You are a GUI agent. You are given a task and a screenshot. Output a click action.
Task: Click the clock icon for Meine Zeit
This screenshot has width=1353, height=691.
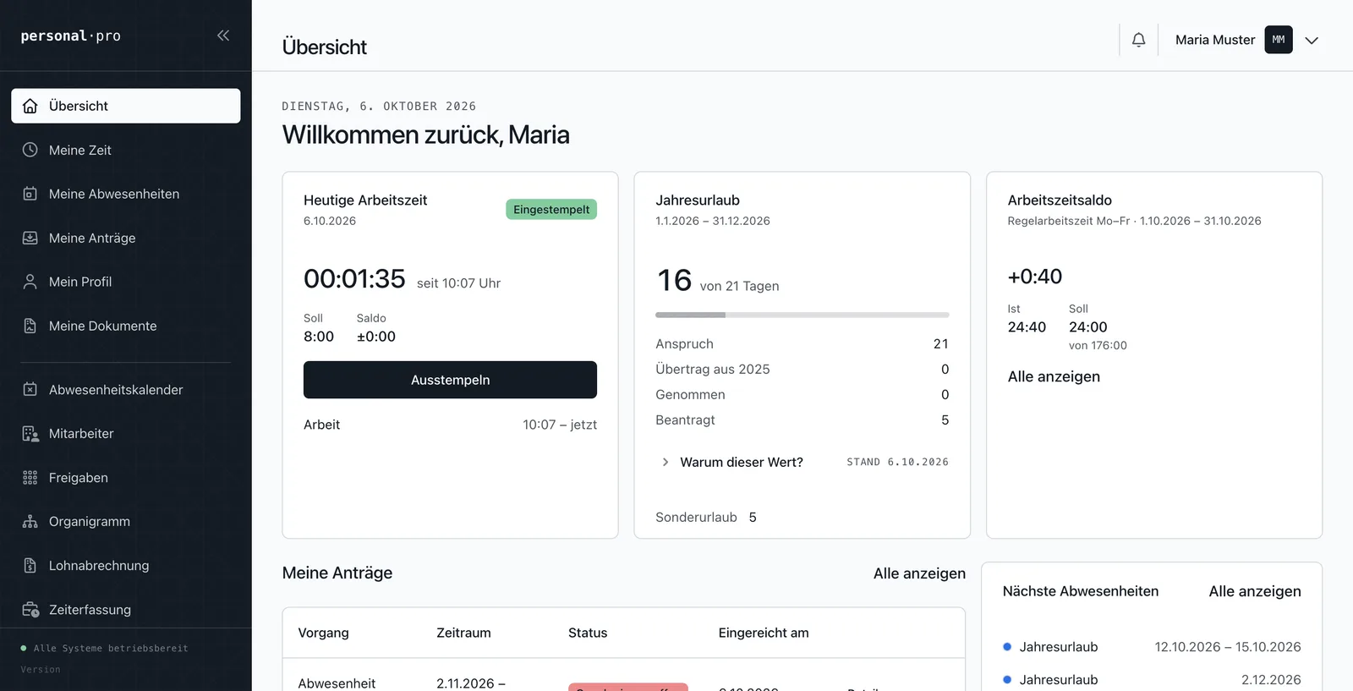click(30, 150)
